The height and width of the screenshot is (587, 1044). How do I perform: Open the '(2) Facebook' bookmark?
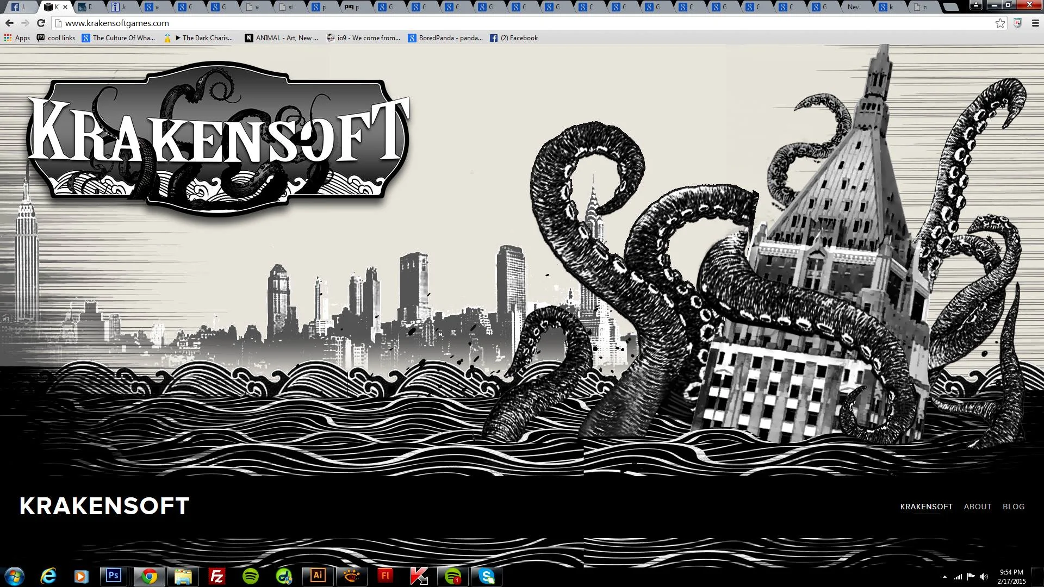514,38
